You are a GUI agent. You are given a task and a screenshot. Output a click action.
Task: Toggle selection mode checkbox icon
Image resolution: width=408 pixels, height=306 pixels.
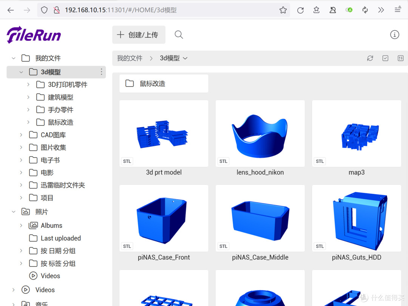click(385, 58)
